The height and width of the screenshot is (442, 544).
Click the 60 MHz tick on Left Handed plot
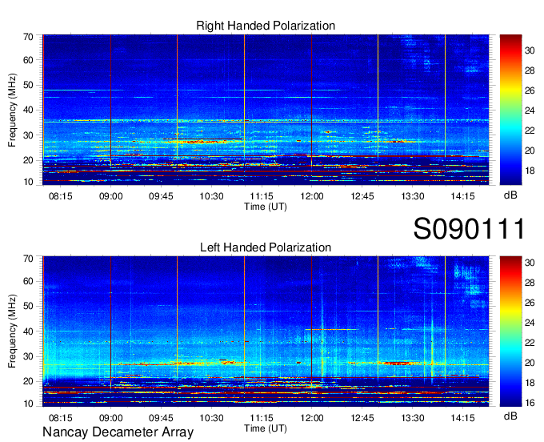(x=28, y=281)
